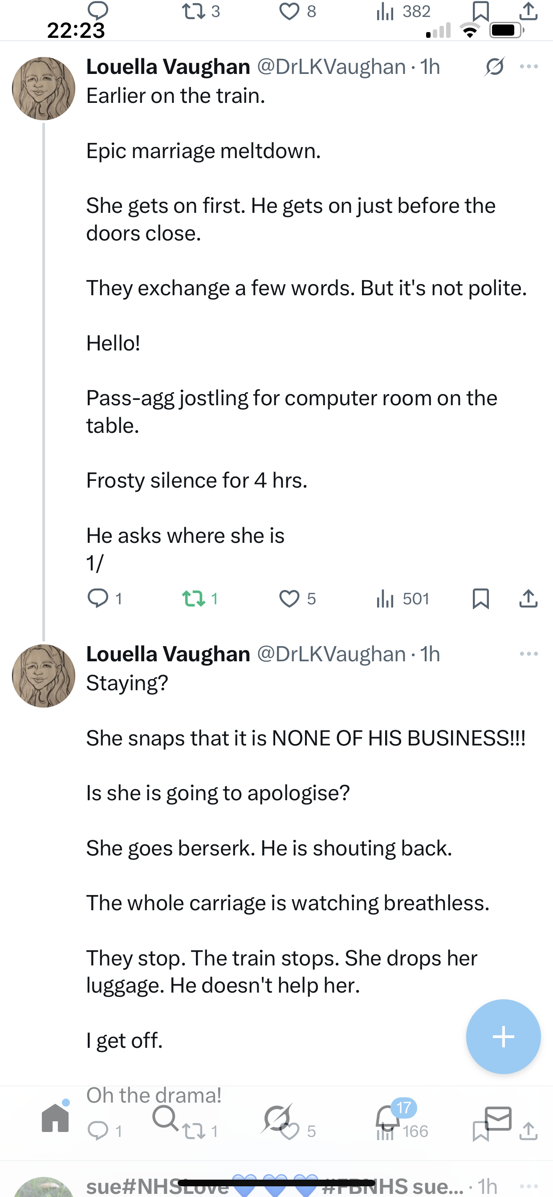The width and height of the screenshot is (553, 1197).
Task: Open @DrLKVaughan profile from first tweet
Action: 331,67
